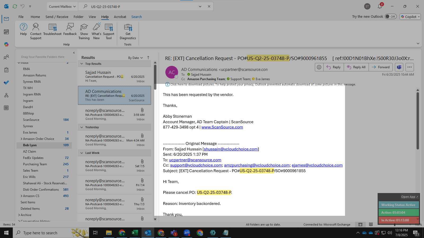
Task: Click Get Diagnostics
Action: pos(128,31)
